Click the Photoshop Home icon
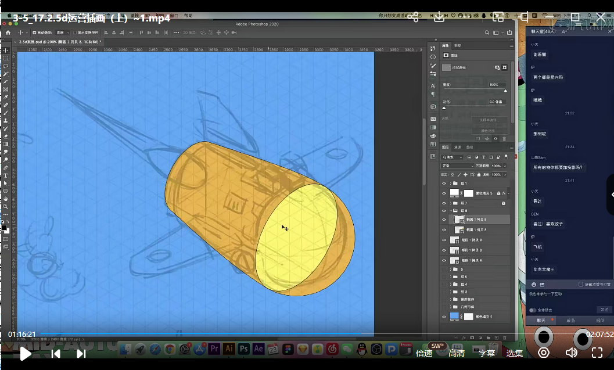Image resolution: width=614 pixels, height=370 pixels. [x=8, y=33]
